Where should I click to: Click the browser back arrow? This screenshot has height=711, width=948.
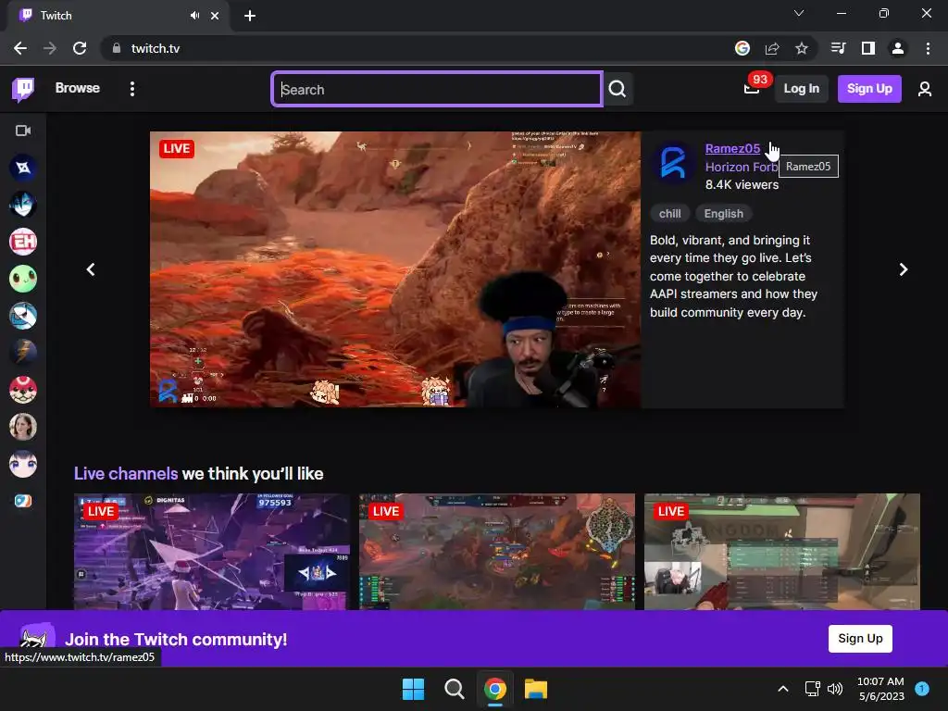click(20, 48)
